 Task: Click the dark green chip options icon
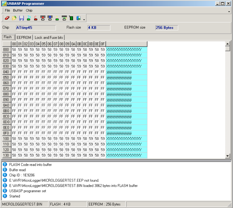(71, 18)
